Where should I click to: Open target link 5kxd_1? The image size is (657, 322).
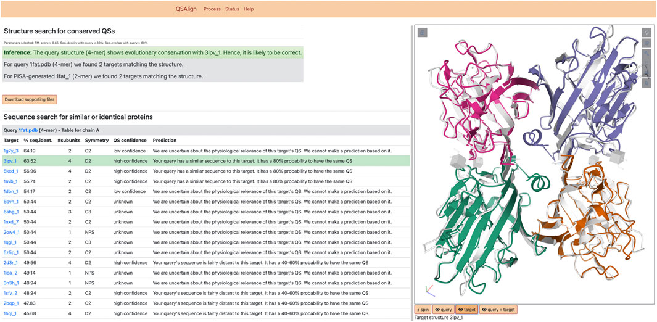point(11,171)
